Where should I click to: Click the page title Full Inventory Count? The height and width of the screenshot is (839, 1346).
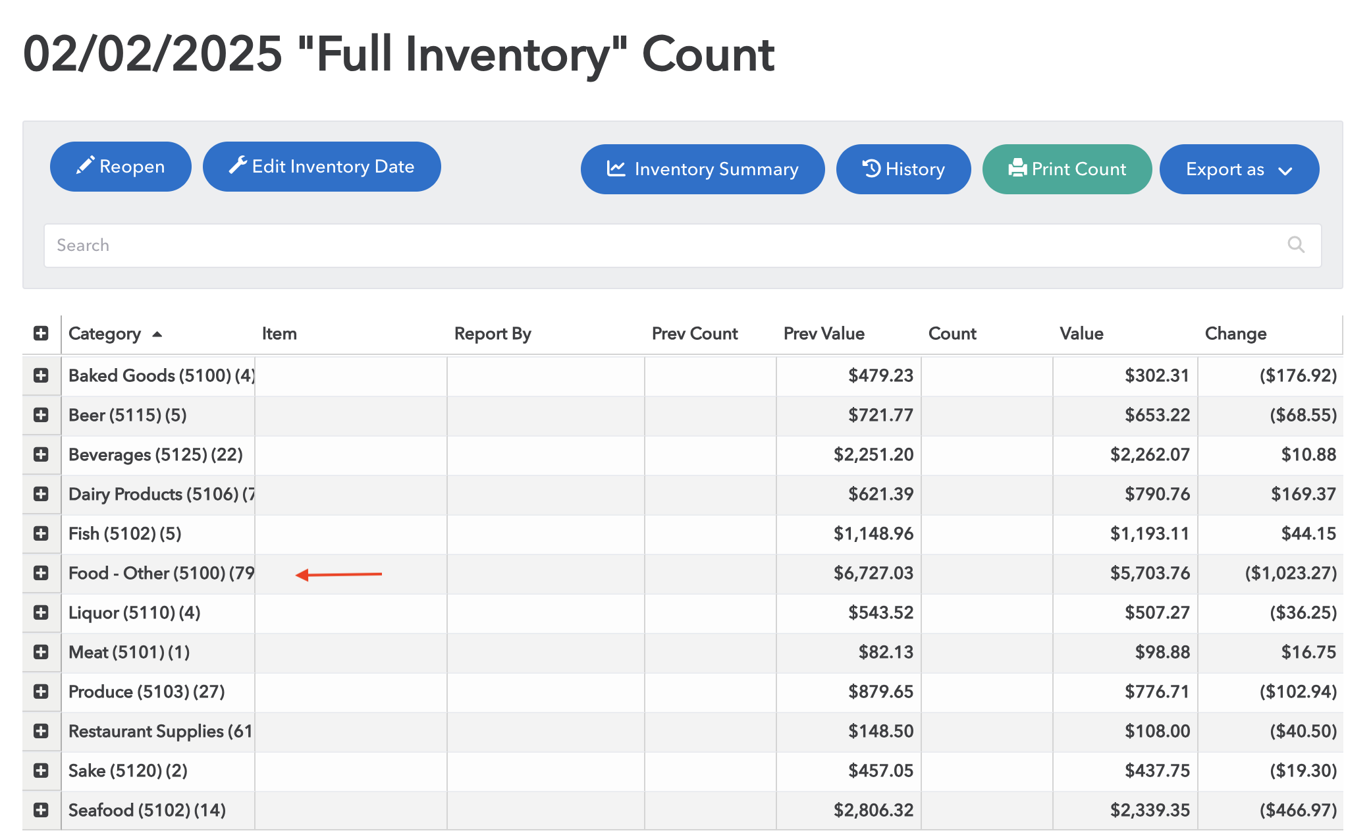[x=398, y=54]
